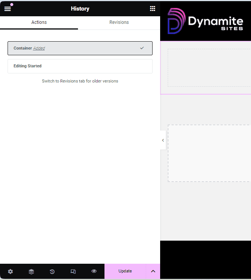Select the empty container in the header

coord(209,67)
